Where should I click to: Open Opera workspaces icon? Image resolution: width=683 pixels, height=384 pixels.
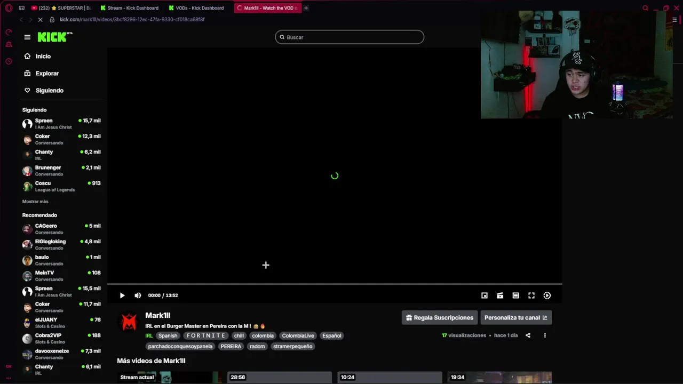coord(21,8)
